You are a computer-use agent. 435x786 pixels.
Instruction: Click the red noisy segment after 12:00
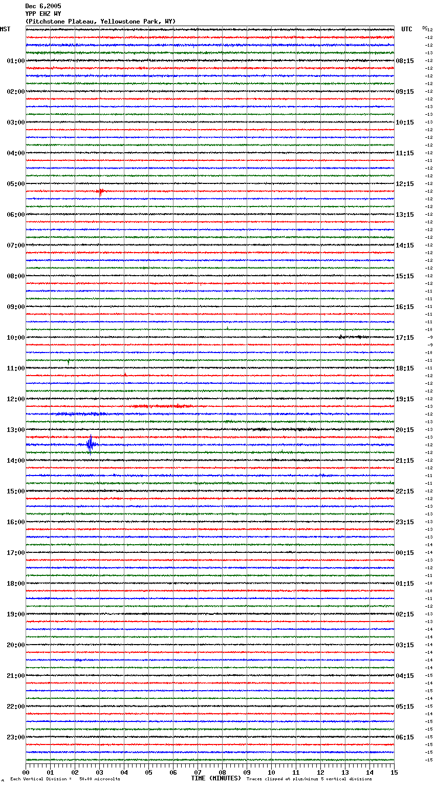(x=161, y=406)
